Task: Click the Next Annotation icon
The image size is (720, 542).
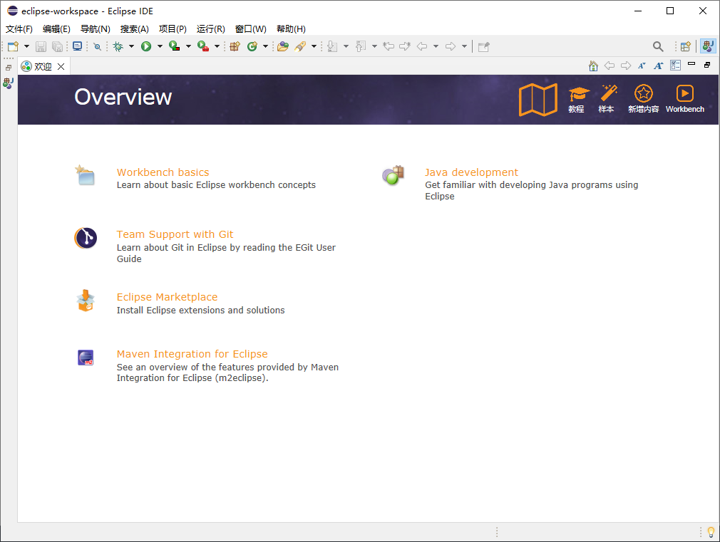Action: [x=332, y=46]
